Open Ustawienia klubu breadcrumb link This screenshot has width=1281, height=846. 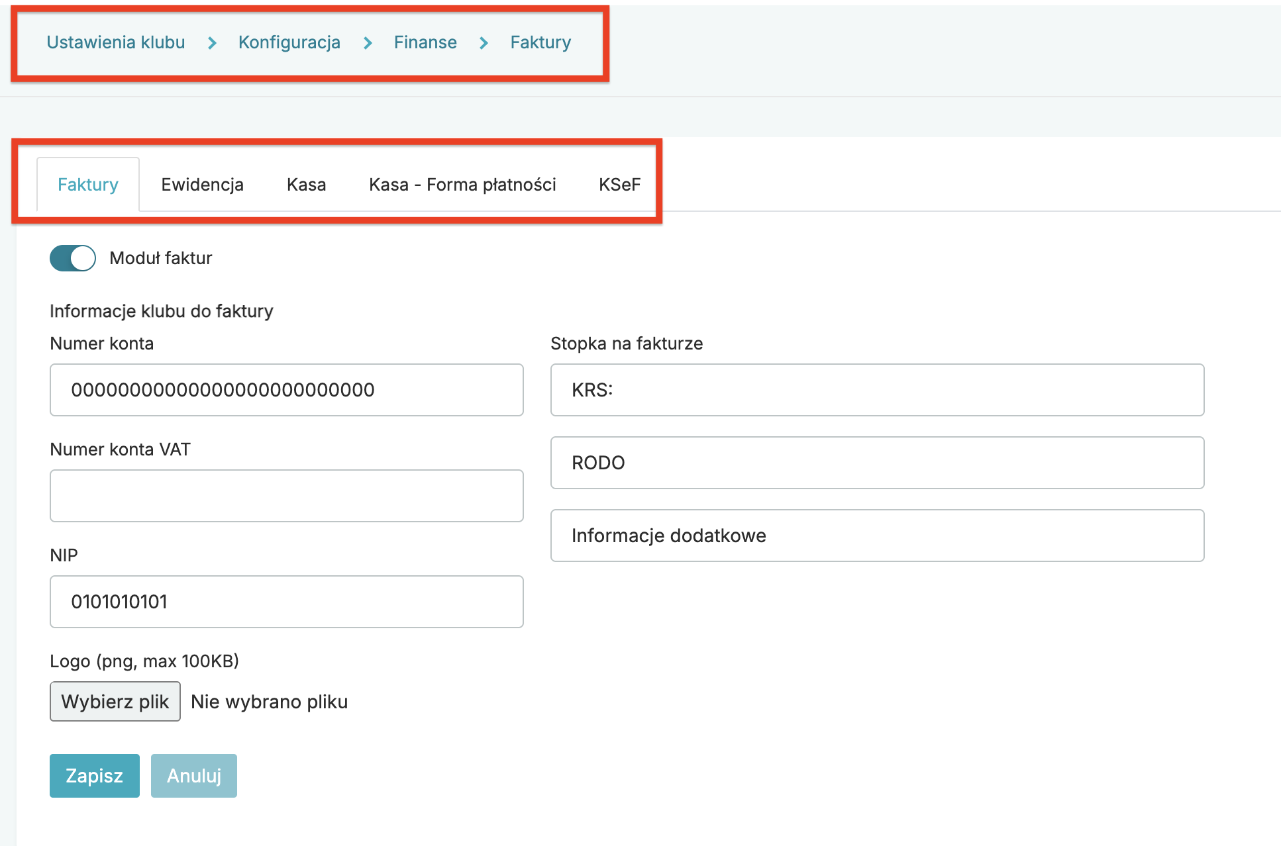click(115, 42)
